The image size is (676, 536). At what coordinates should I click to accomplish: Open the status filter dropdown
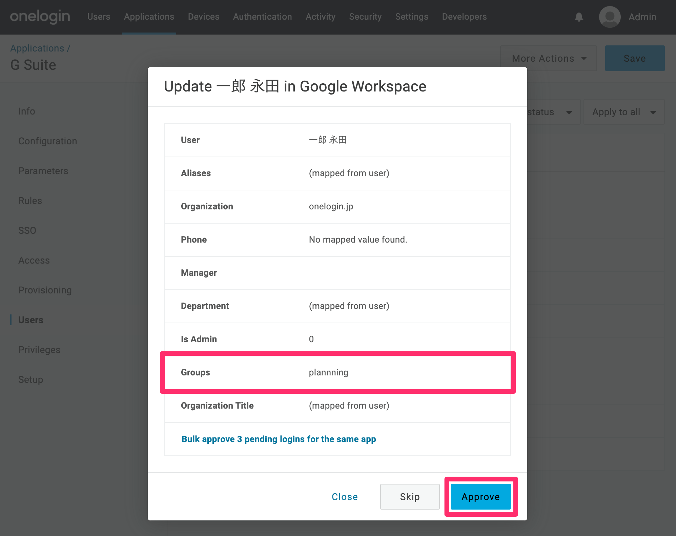[553, 112]
